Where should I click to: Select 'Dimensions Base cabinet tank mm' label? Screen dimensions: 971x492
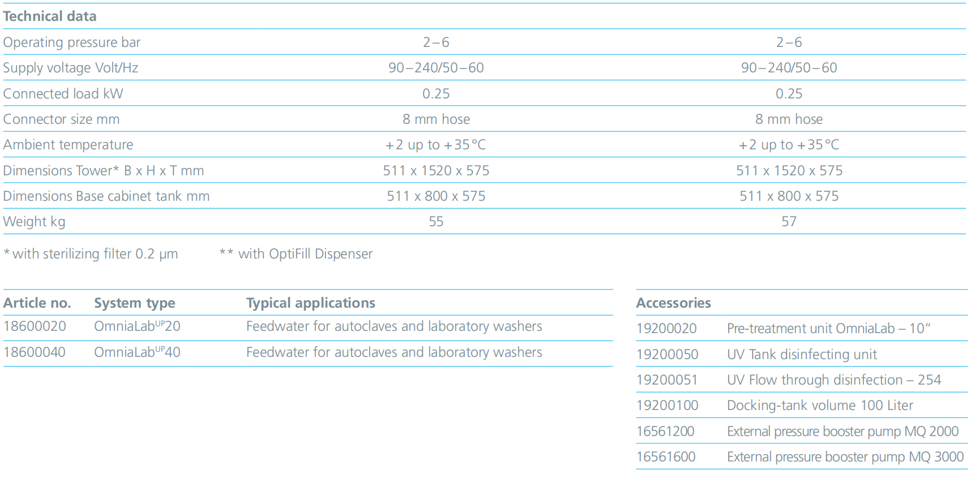pyautogui.click(x=106, y=196)
